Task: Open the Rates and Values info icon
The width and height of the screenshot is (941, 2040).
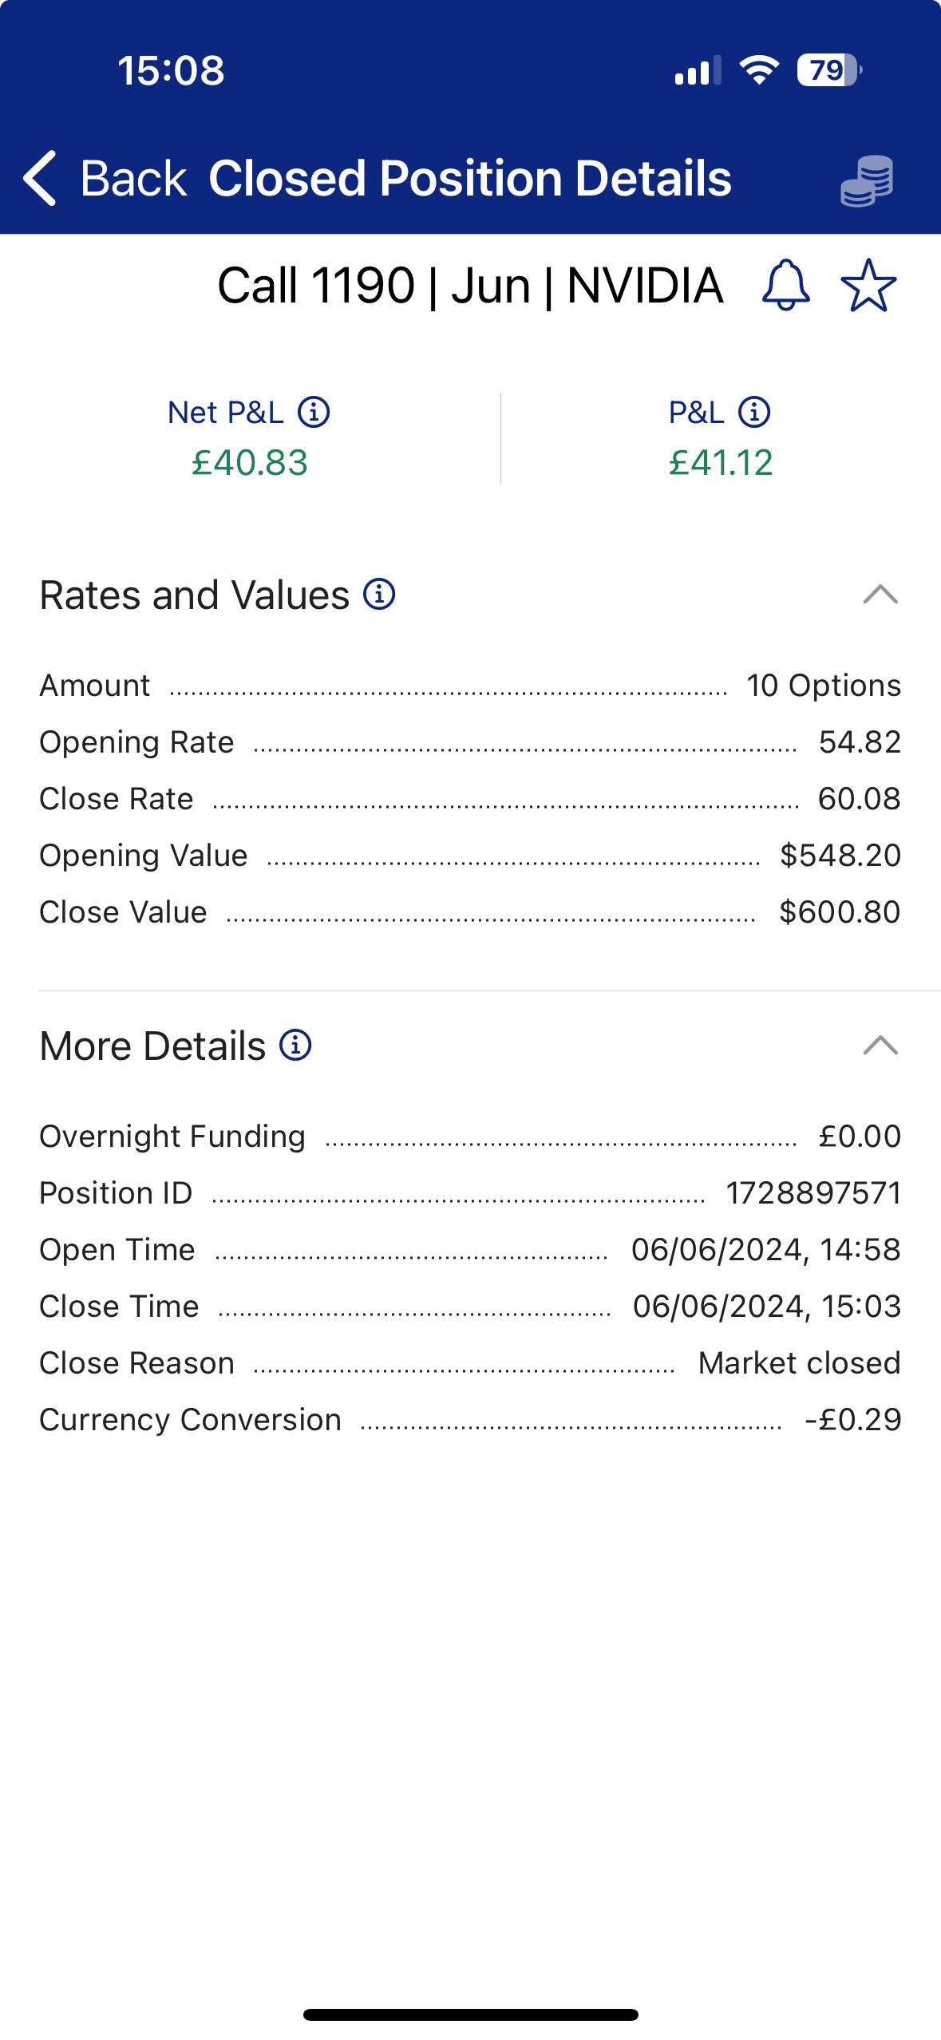Action: (379, 595)
